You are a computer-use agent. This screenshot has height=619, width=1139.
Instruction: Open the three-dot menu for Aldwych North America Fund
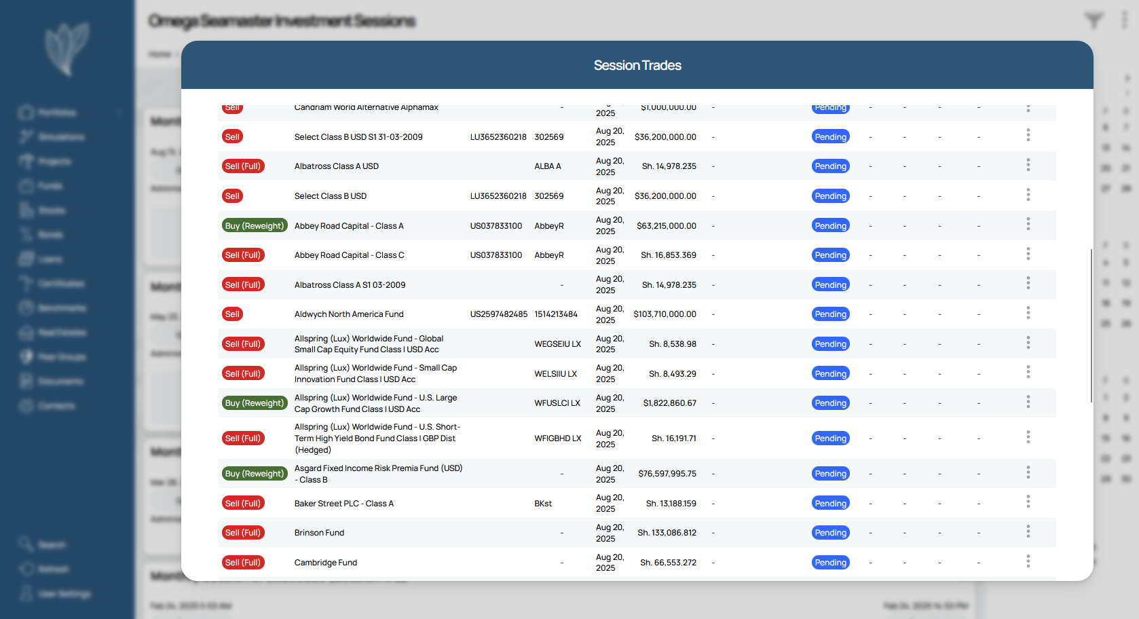coord(1028,313)
